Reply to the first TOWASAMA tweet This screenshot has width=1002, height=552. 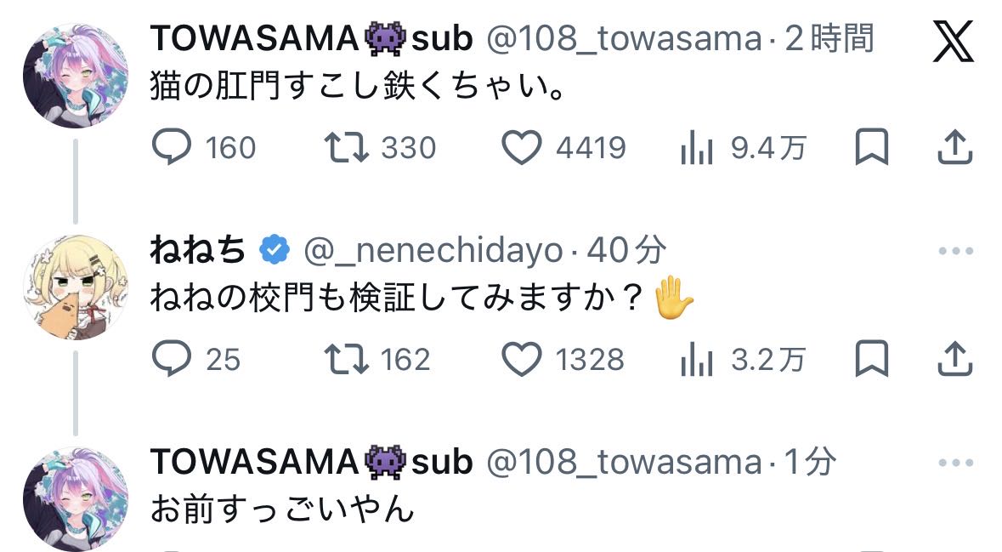(173, 148)
